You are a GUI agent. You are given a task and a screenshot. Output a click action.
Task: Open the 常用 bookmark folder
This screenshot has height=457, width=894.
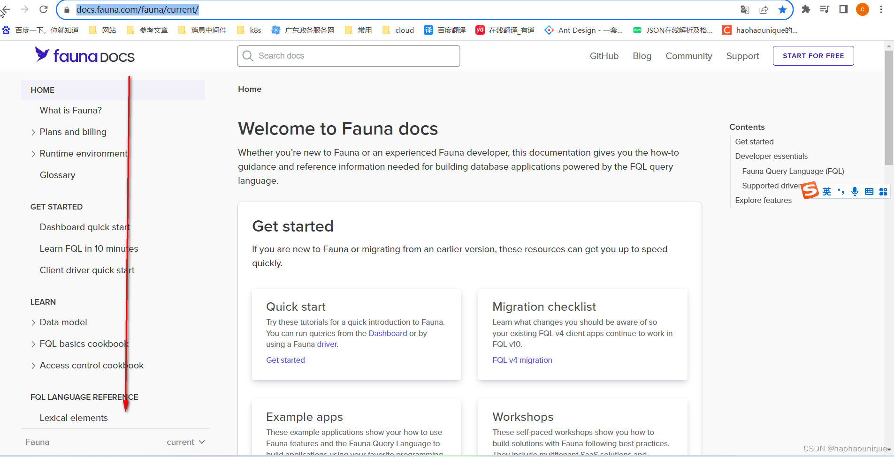click(359, 30)
